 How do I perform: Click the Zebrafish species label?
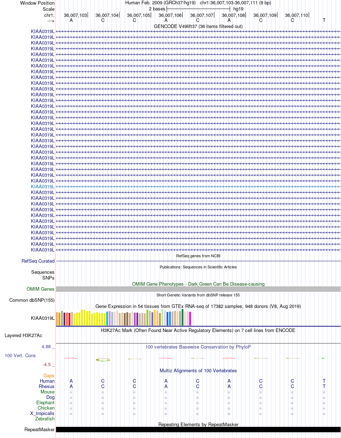coord(45,419)
